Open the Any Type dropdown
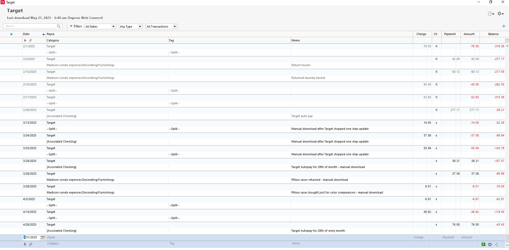Viewport: 509px width, 250px height. pos(131,27)
